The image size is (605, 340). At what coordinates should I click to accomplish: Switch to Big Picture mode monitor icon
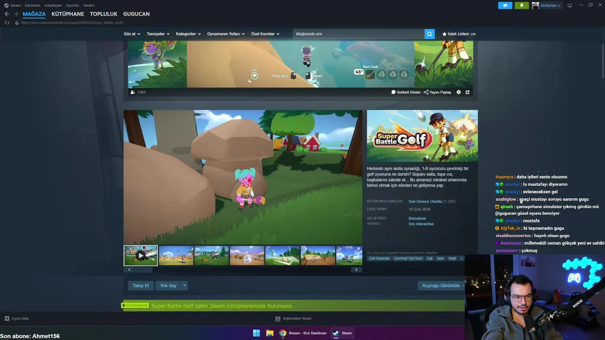coord(570,5)
